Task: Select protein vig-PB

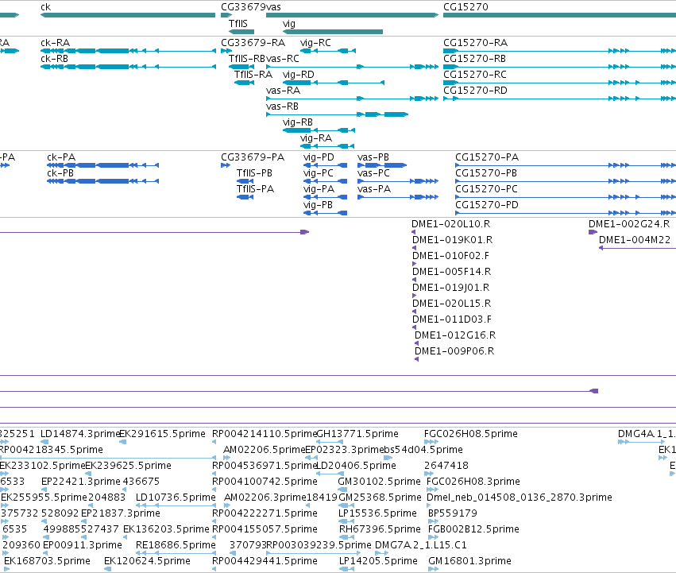Action: [326, 213]
